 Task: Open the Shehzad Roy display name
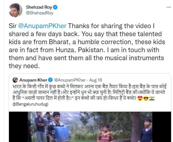(39, 7)
